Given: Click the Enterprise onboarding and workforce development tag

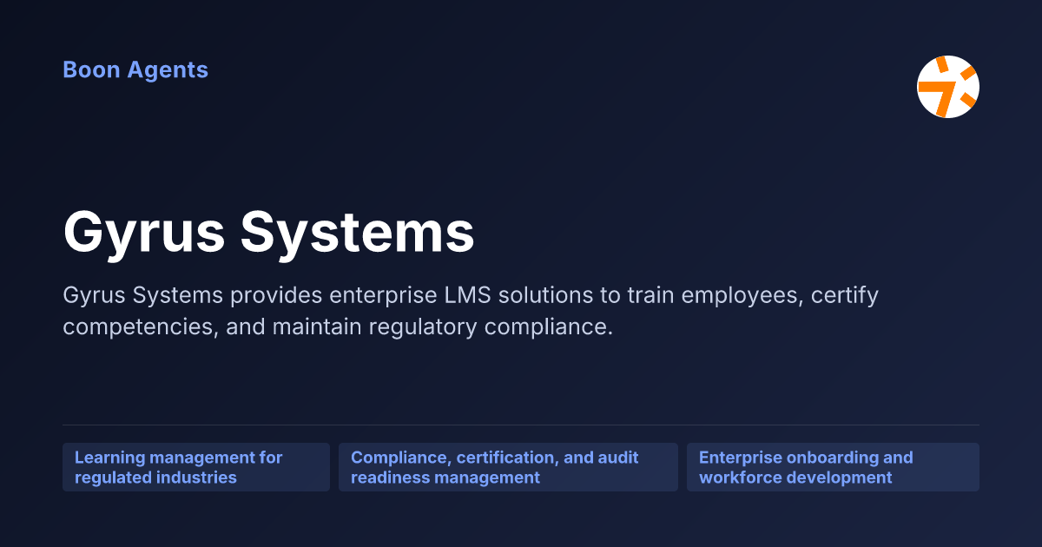Looking at the screenshot, I should click(833, 467).
